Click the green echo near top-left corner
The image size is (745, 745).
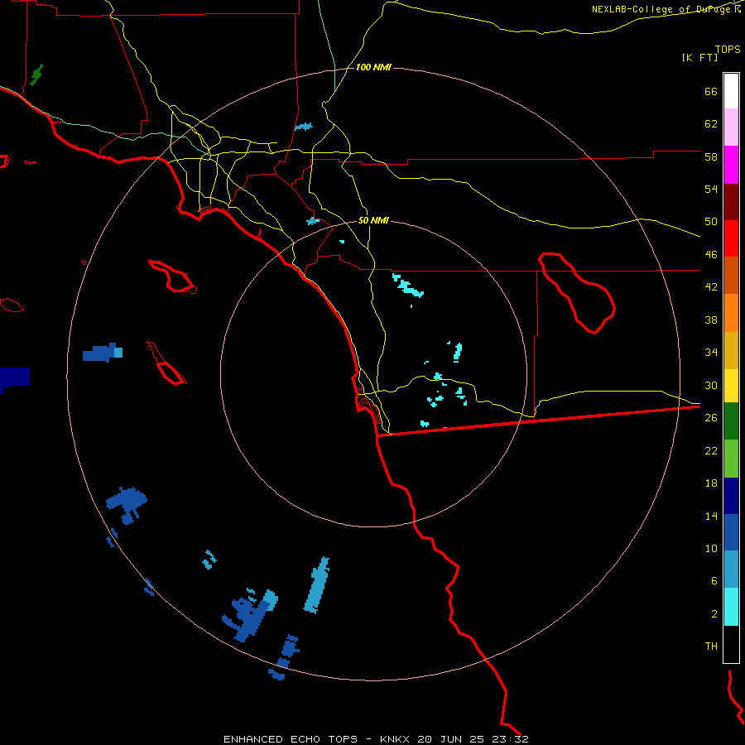pyautogui.click(x=36, y=75)
